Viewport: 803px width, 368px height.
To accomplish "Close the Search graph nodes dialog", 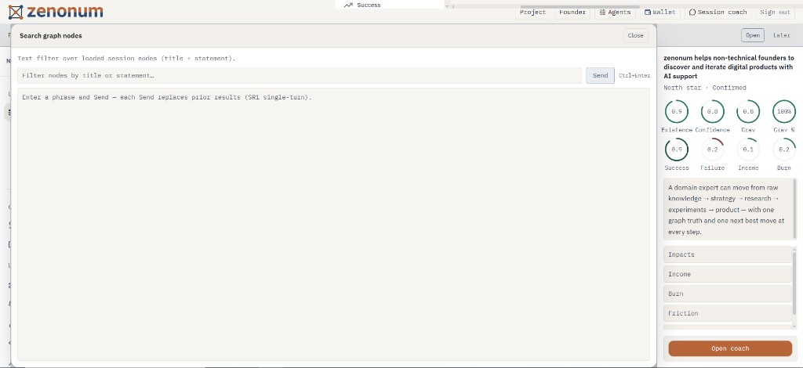I will tap(635, 36).
